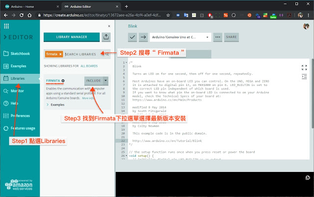The image size is (314, 197).
Task: Open the Chrome three-dot menu
Action: pos(309,15)
